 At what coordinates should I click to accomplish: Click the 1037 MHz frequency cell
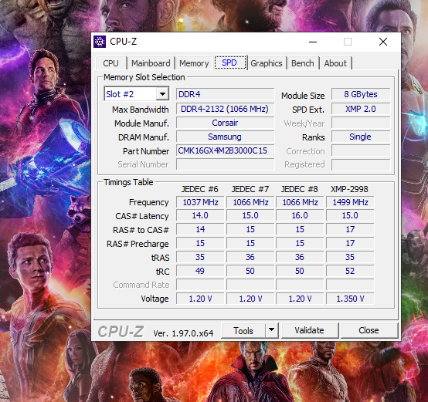200,202
